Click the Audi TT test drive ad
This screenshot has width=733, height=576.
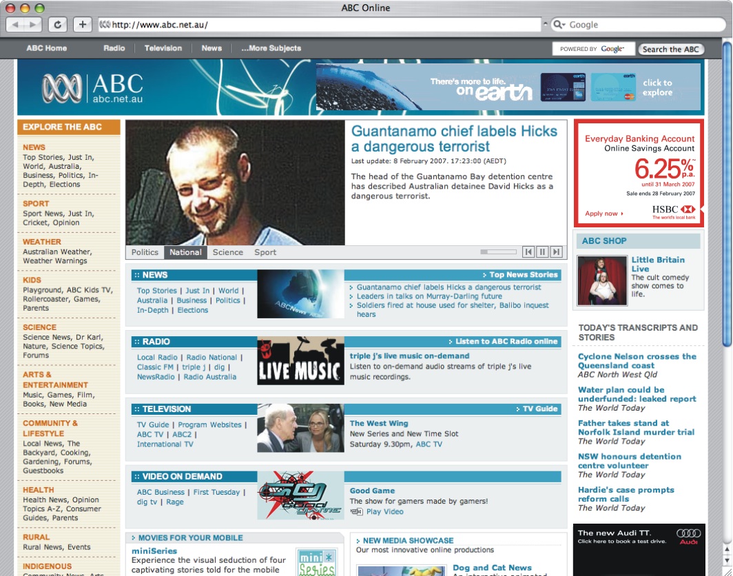pyautogui.click(x=639, y=549)
